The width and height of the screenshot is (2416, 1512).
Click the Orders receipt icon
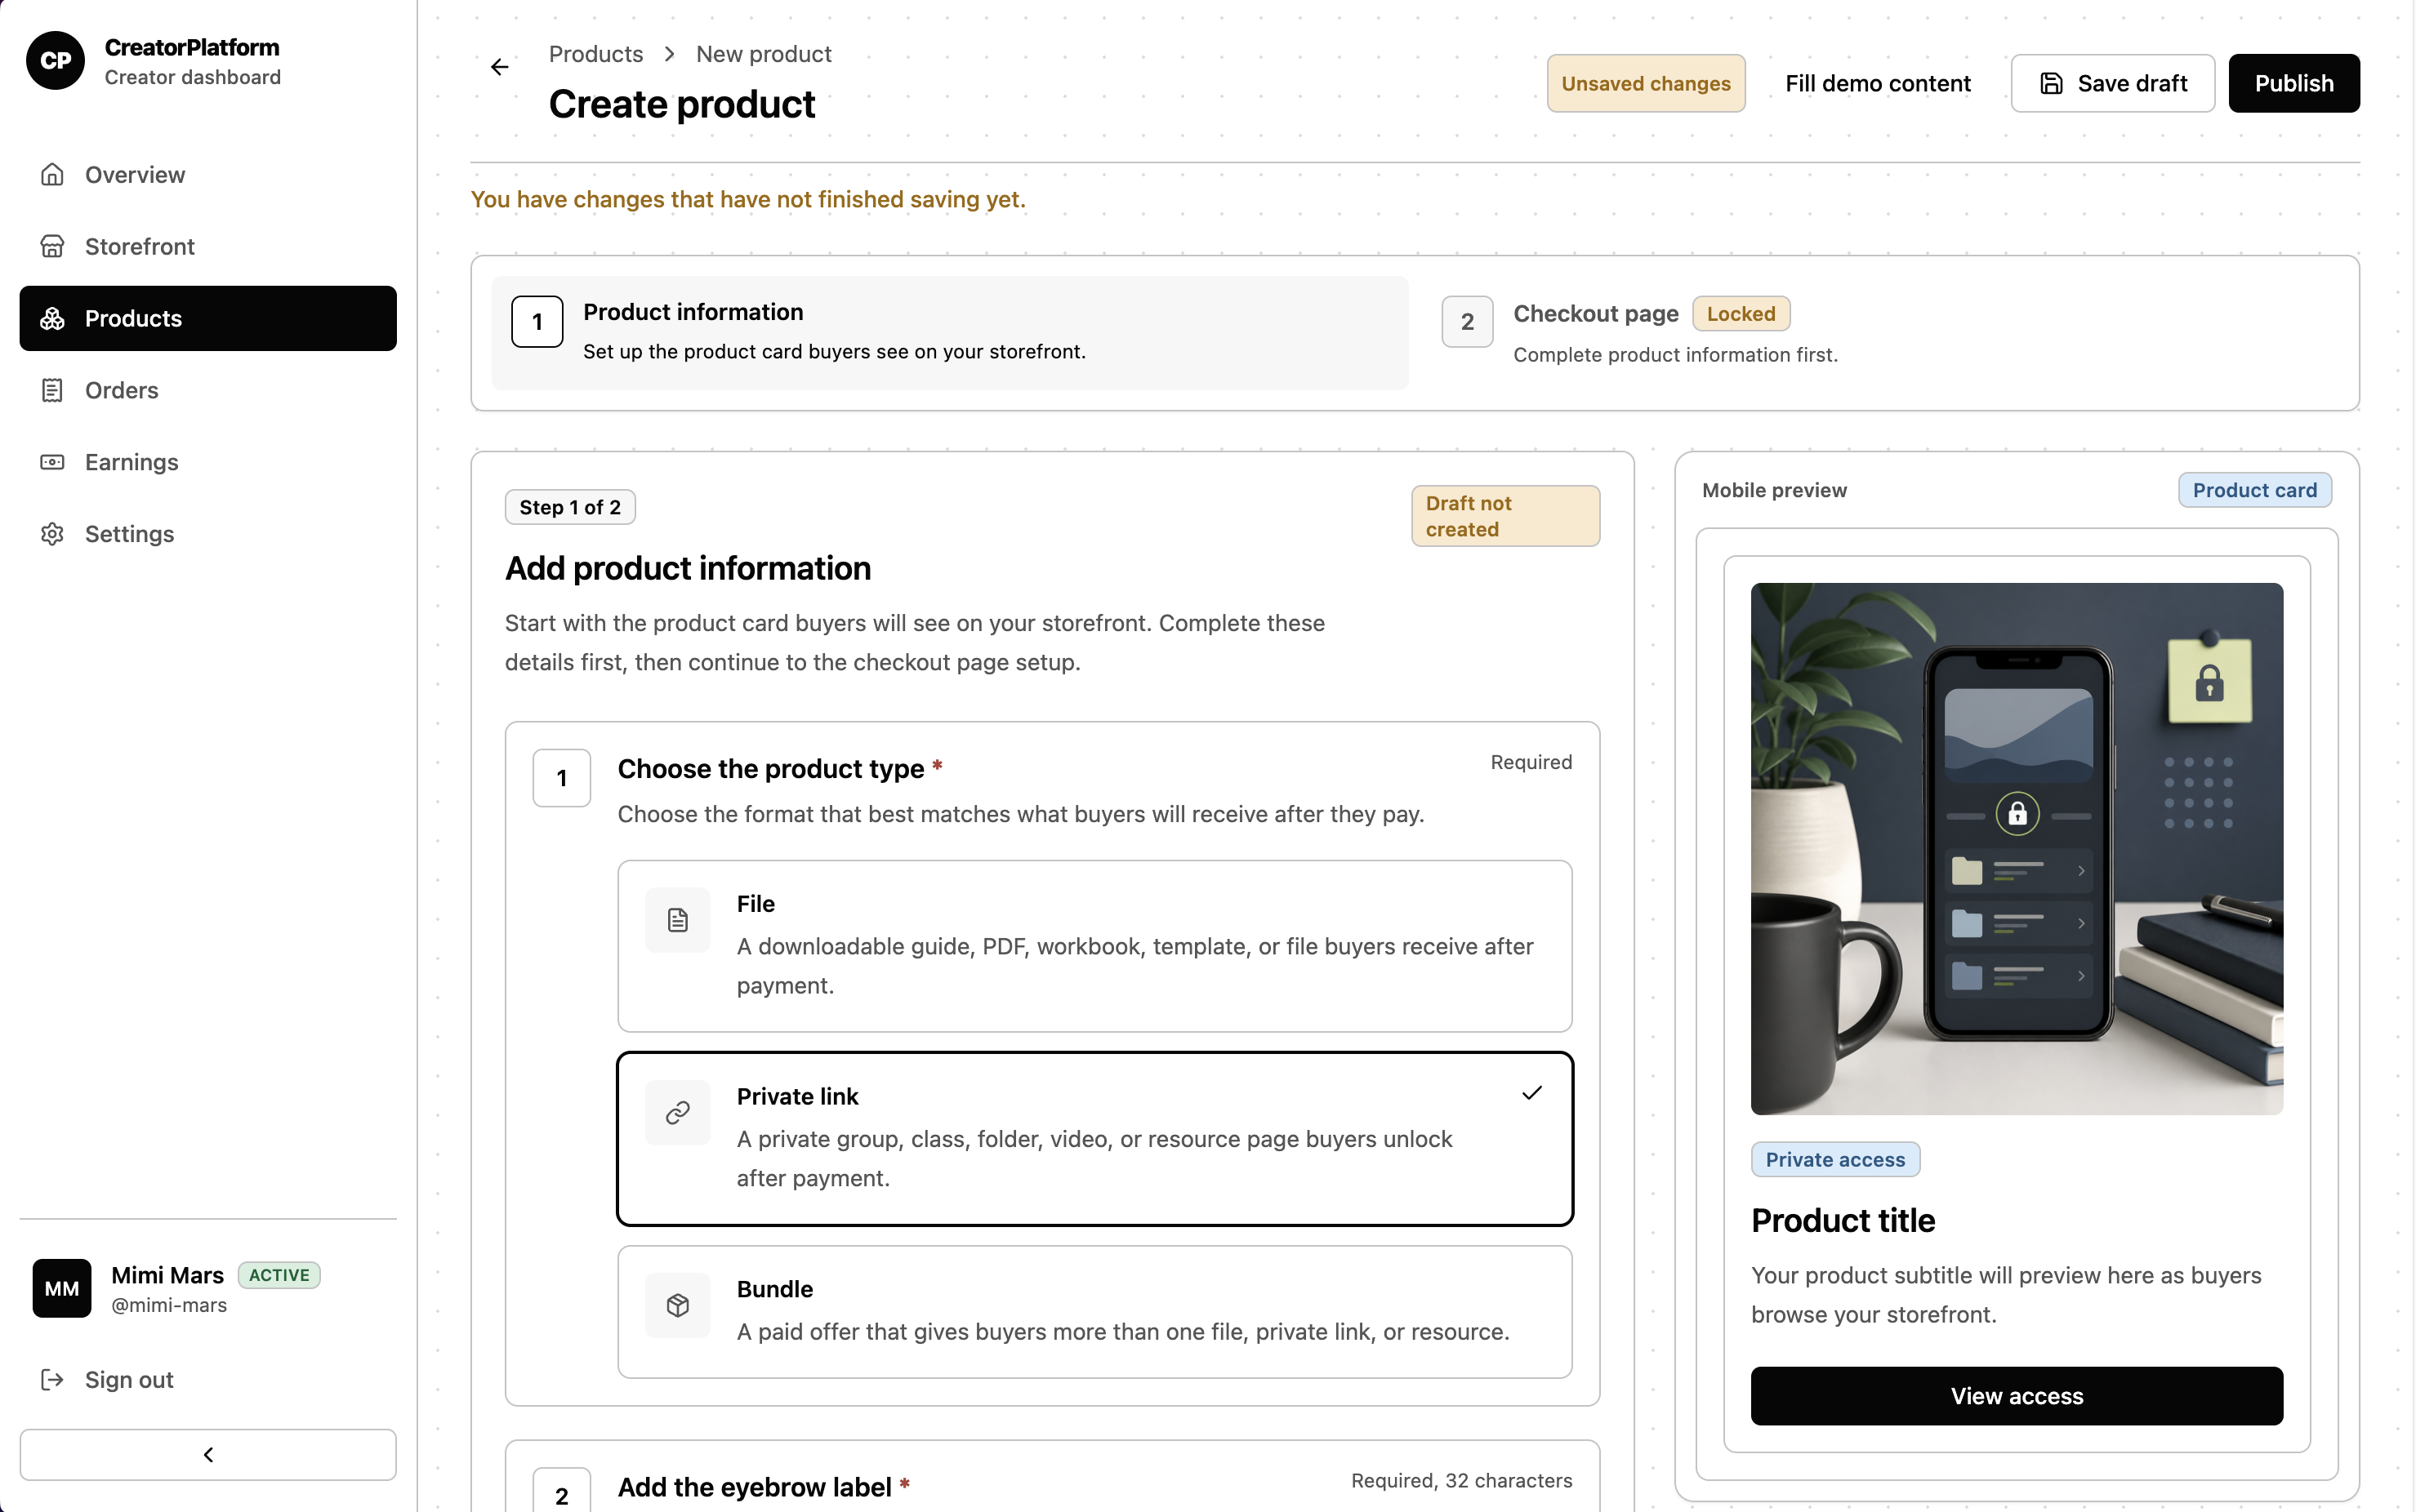52,390
